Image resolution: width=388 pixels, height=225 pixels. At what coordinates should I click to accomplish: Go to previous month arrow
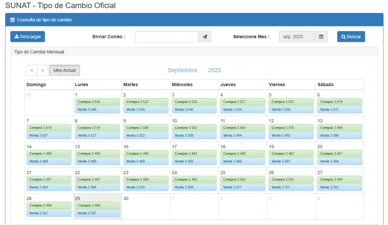pos(32,70)
